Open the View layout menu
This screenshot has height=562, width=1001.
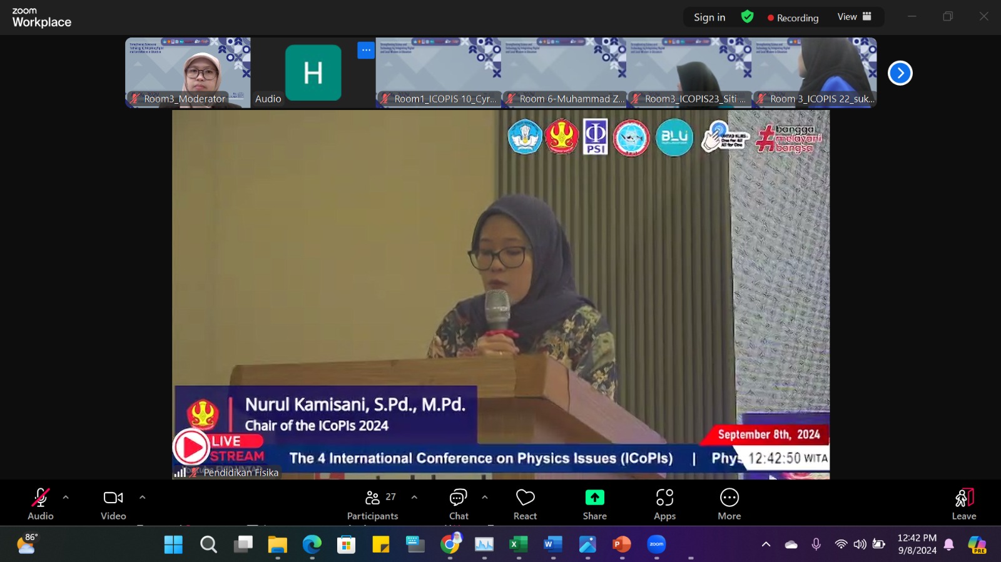(x=855, y=17)
